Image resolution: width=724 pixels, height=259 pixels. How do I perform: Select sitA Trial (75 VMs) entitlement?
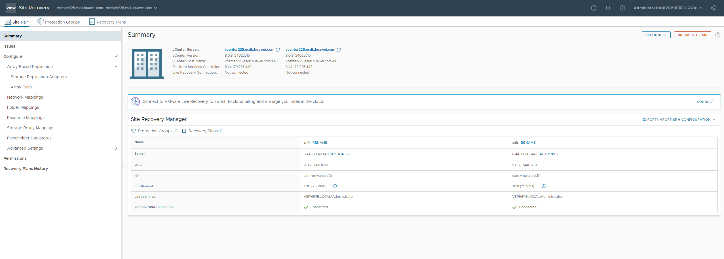[314, 186]
